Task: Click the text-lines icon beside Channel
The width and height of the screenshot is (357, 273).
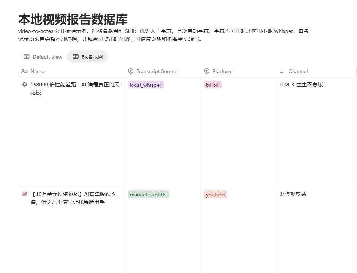Action: click(x=282, y=71)
